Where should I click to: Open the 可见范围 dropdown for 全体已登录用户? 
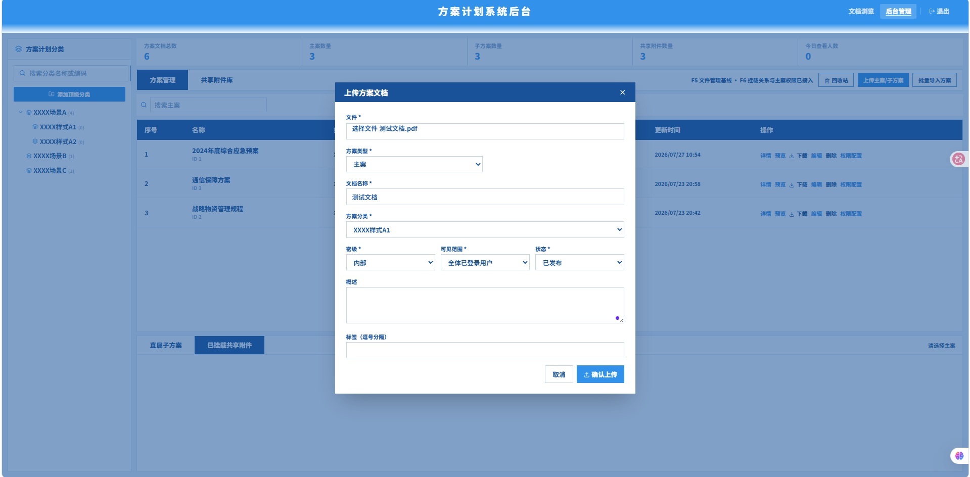485,263
